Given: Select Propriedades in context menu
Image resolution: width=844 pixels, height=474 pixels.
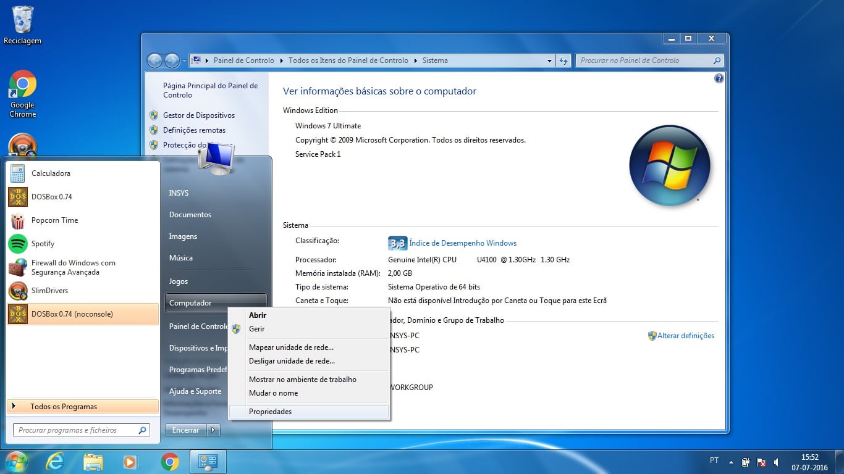Looking at the screenshot, I should click(309, 412).
